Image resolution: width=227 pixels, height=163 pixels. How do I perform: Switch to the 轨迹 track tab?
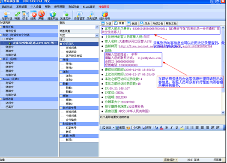(133, 24)
